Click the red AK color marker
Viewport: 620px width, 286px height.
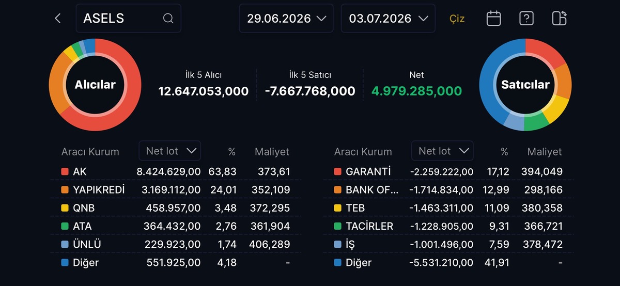tap(65, 171)
